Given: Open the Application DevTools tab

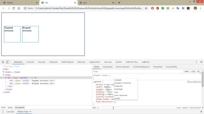Looking at the screenshot, I should tap(95, 62).
